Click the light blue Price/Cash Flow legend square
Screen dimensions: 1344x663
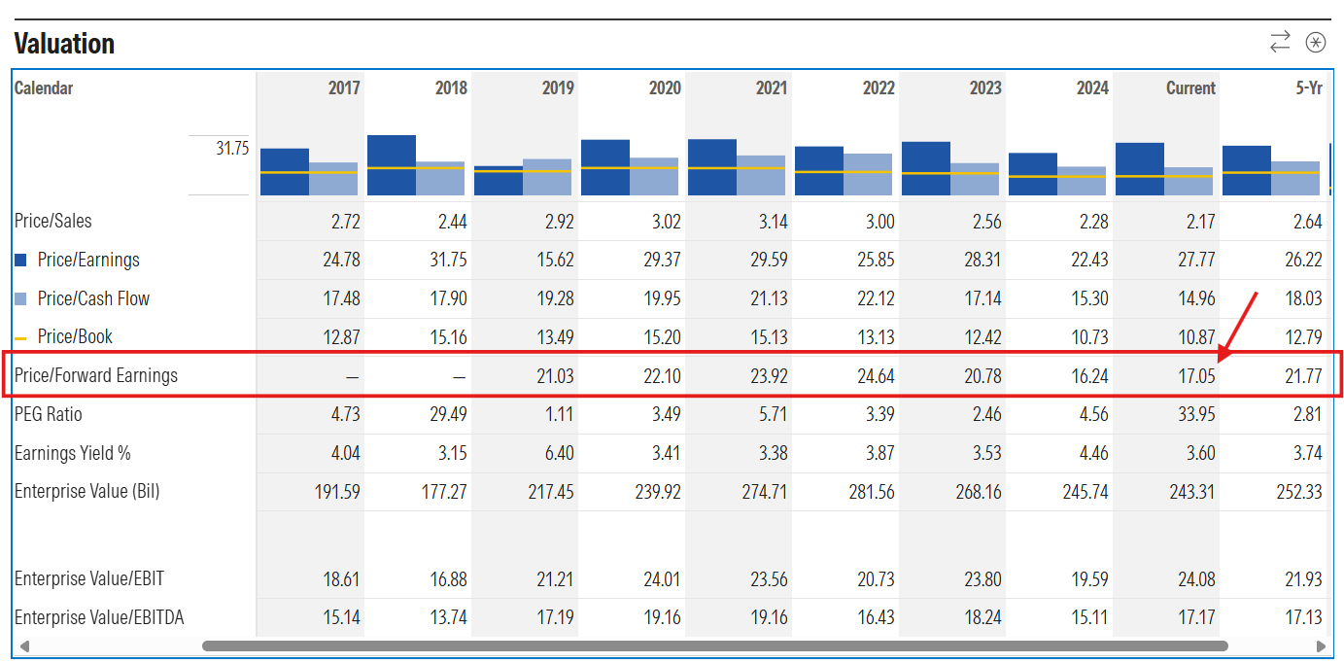pyautogui.click(x=20, y=299)
